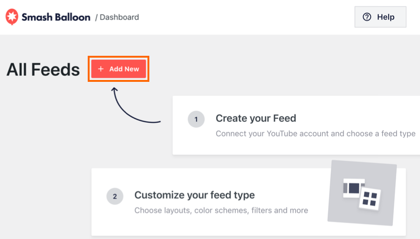
Task: Select the Create your Feed title
Action: (256, 119)
